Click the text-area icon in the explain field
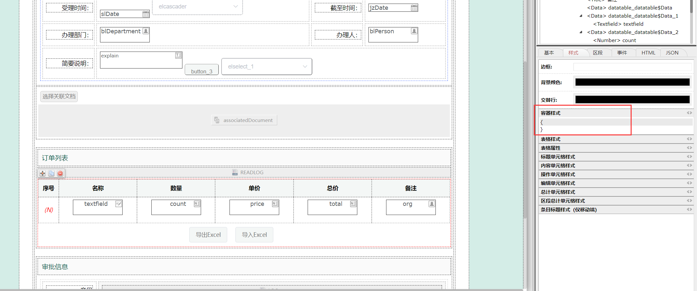This screenshot has height=291, width=697. pos(178,55)
